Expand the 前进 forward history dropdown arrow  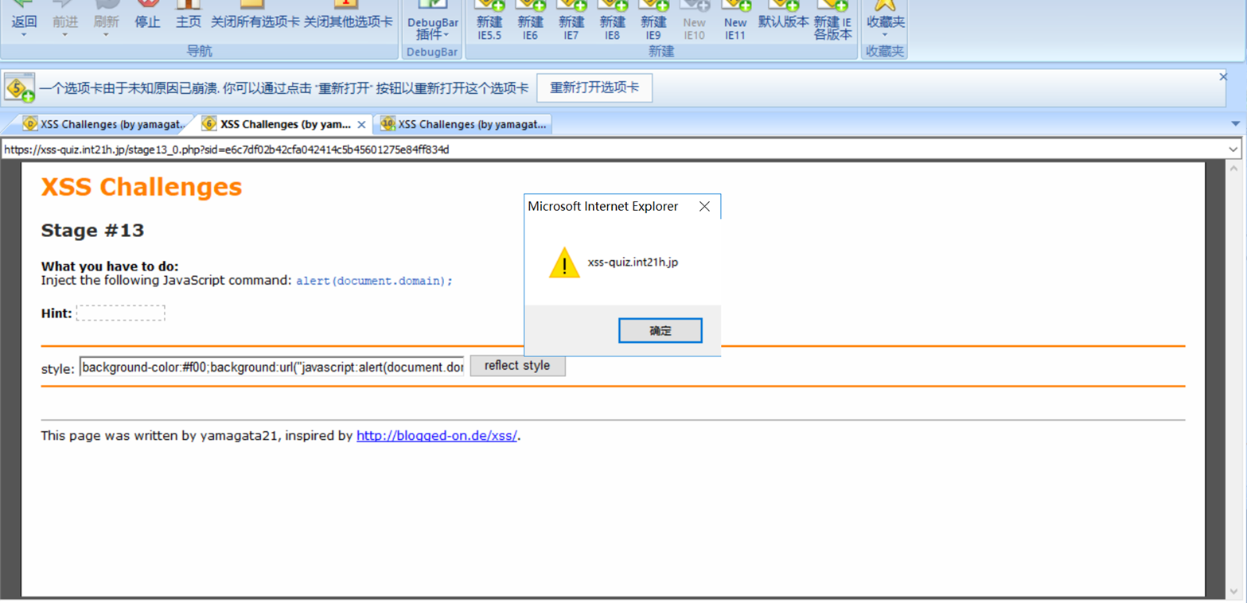(65, 34)
